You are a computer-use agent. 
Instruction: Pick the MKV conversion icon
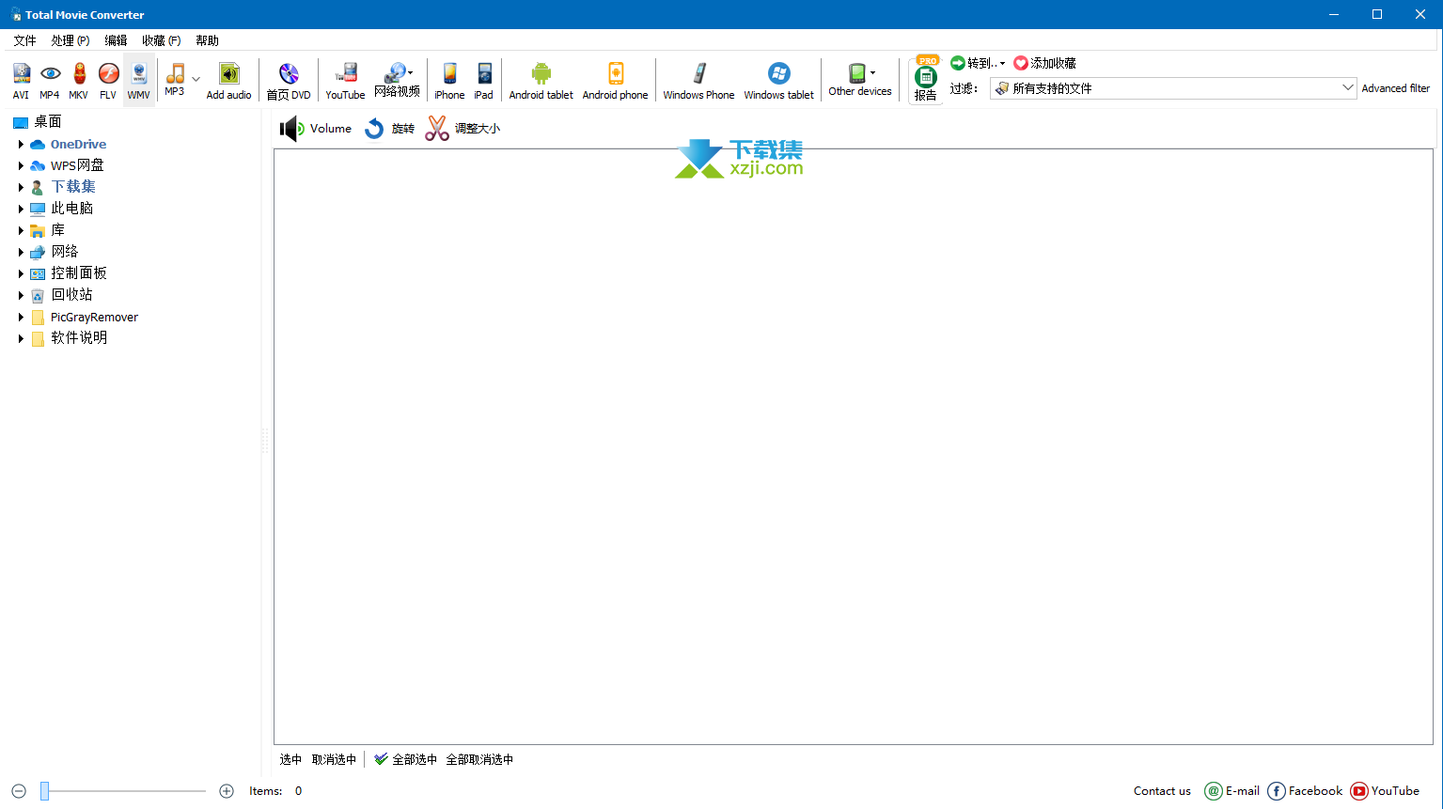point(79,80)
